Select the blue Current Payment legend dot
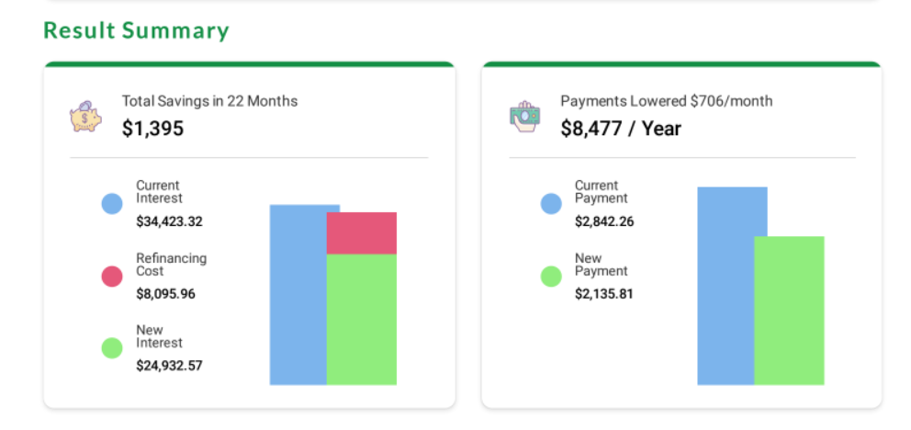Viewport: 911px width, 430px height. 551,204
